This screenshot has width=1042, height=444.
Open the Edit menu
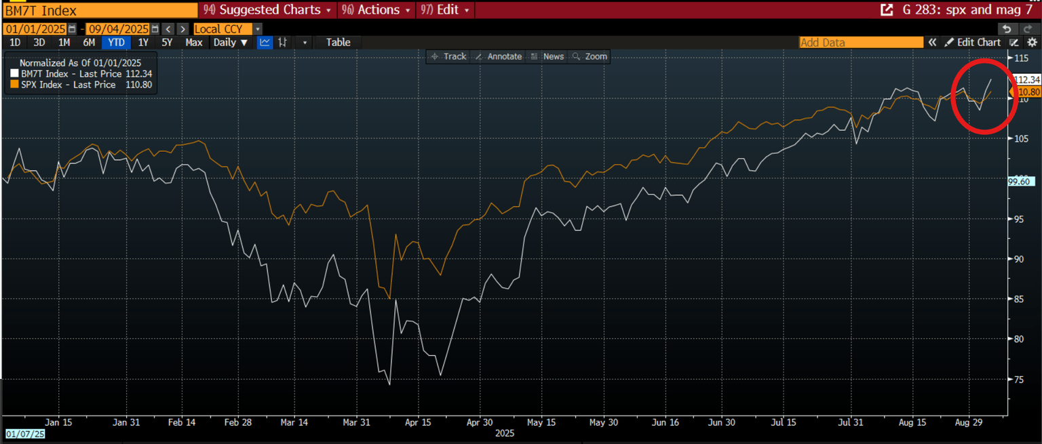[x=446, y=10]
